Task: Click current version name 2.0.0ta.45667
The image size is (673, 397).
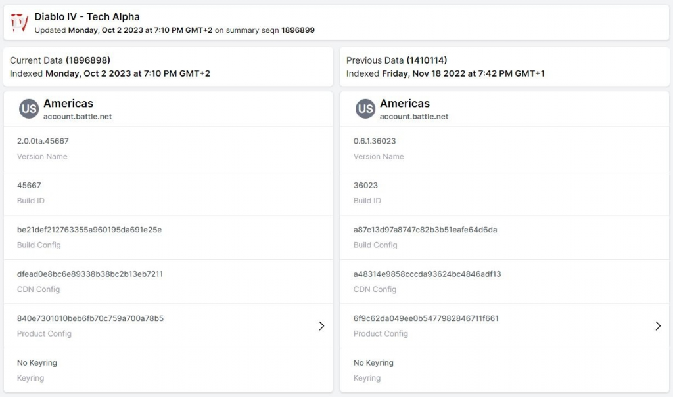Action: coord(43,141)
